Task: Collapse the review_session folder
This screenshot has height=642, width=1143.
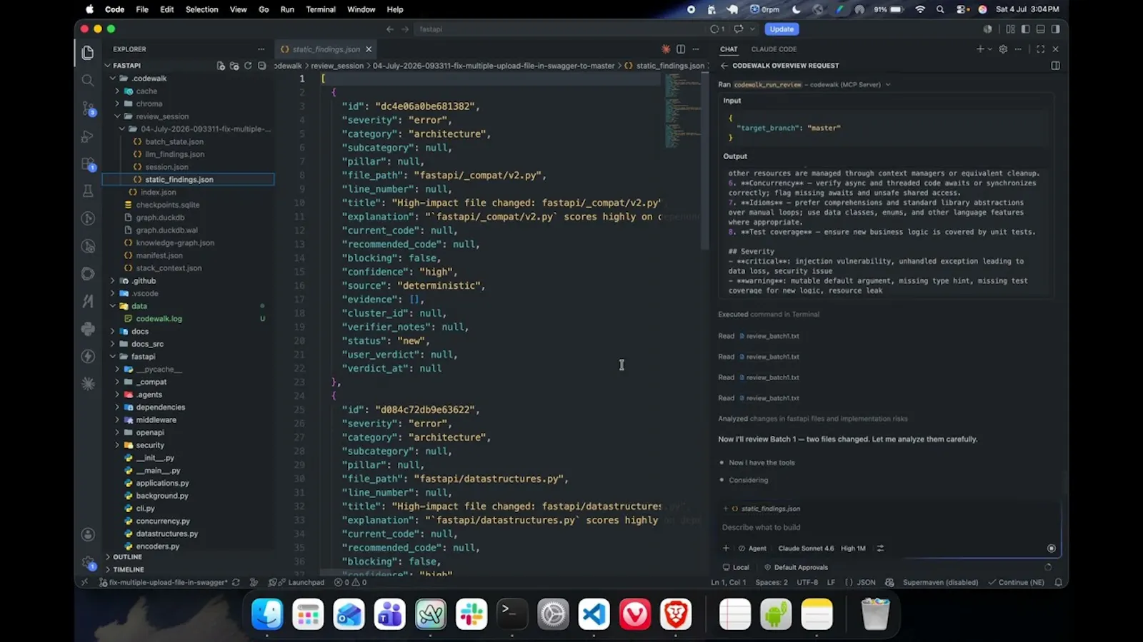Action: click(x=117, y=116)
